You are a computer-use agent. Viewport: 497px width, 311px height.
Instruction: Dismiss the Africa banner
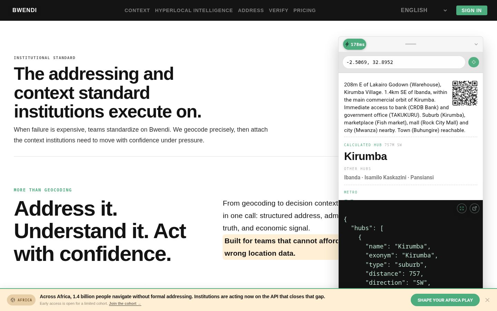[487, 300]
